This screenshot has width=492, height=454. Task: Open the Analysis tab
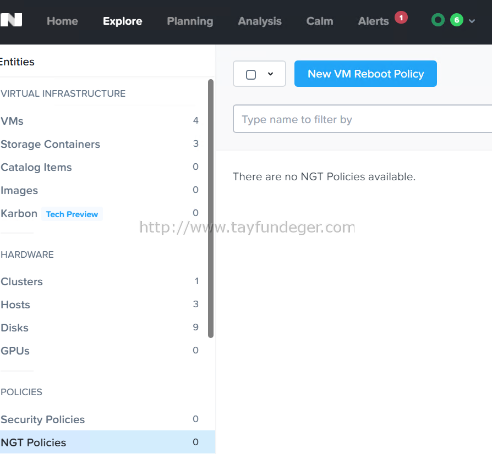(260, 21)
